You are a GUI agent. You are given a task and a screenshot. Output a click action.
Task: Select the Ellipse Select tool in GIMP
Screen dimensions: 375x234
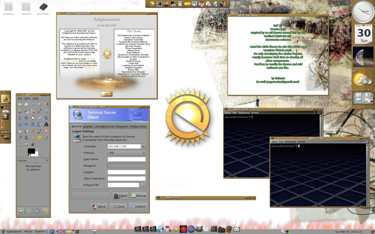click(x=26, y=105)
